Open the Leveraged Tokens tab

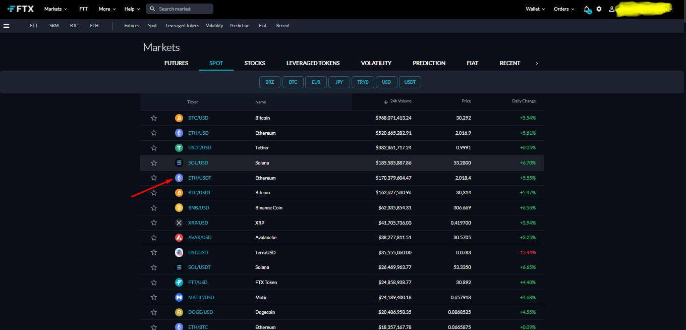click(x=313, y=63)
